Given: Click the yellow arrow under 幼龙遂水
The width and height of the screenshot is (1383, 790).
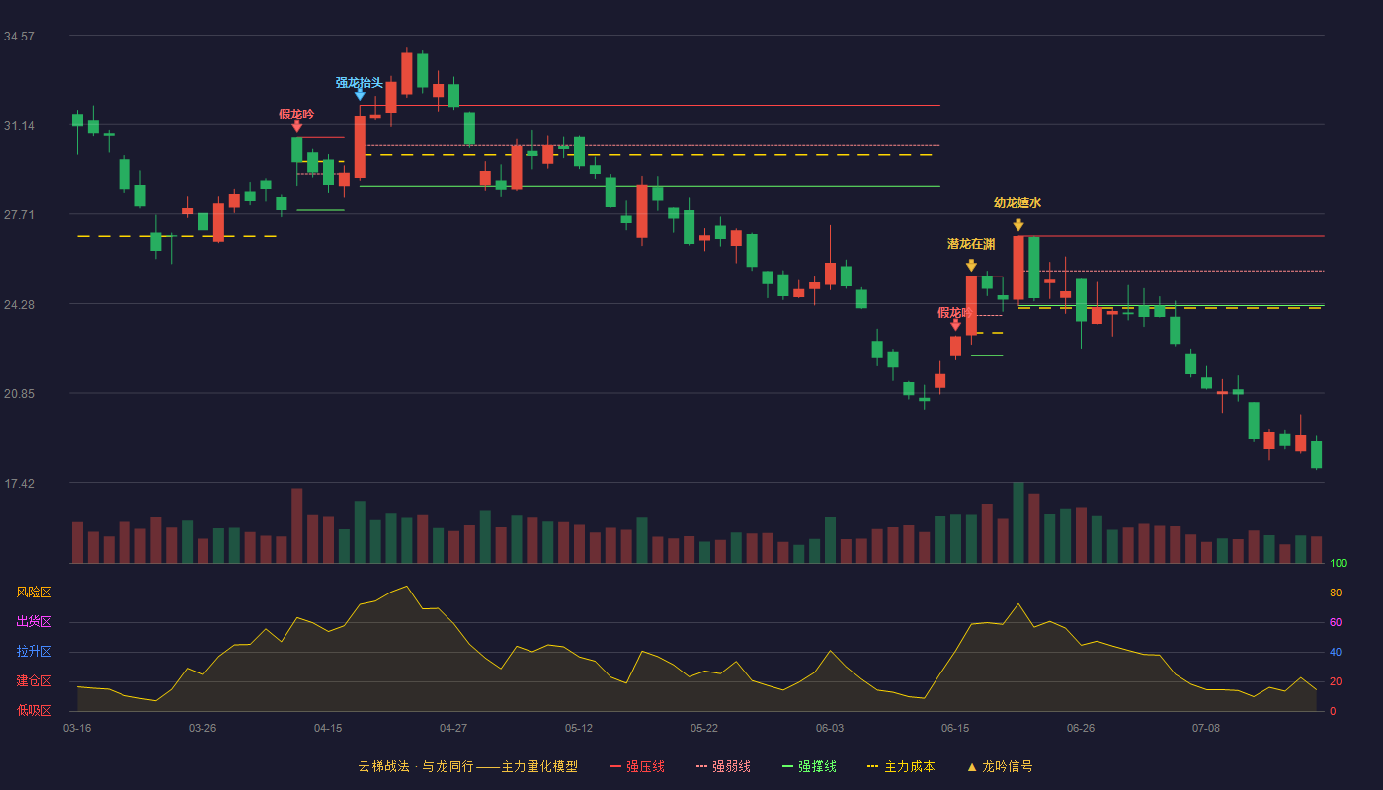Looking at the screenshot, I should (1018, 225).
